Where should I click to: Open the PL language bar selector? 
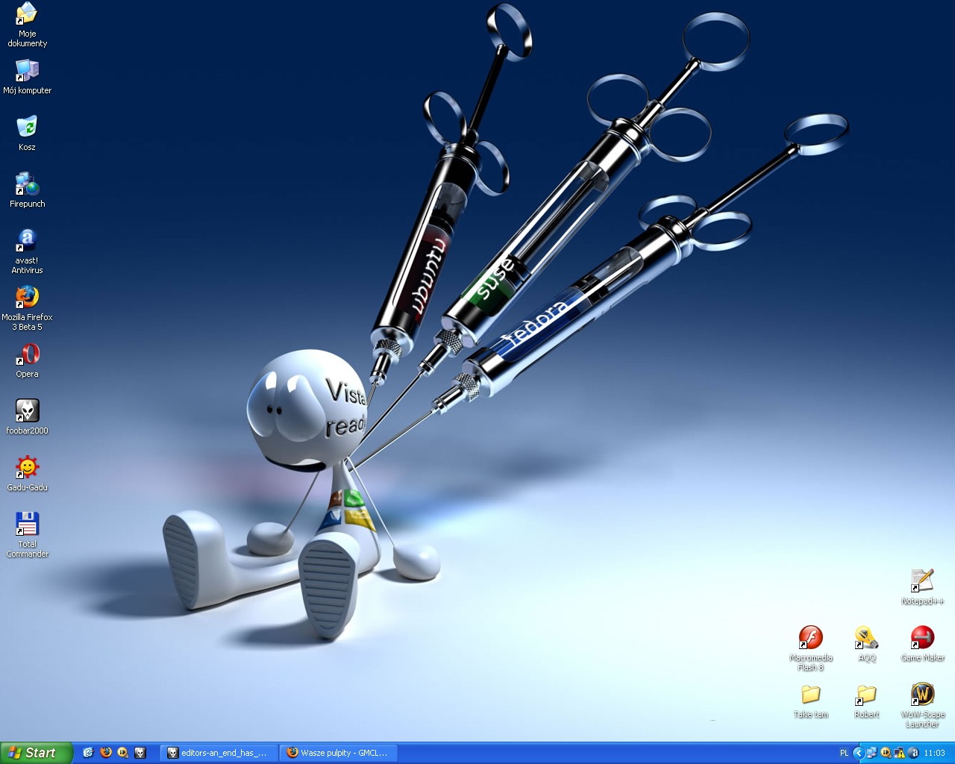pos(844,753)
